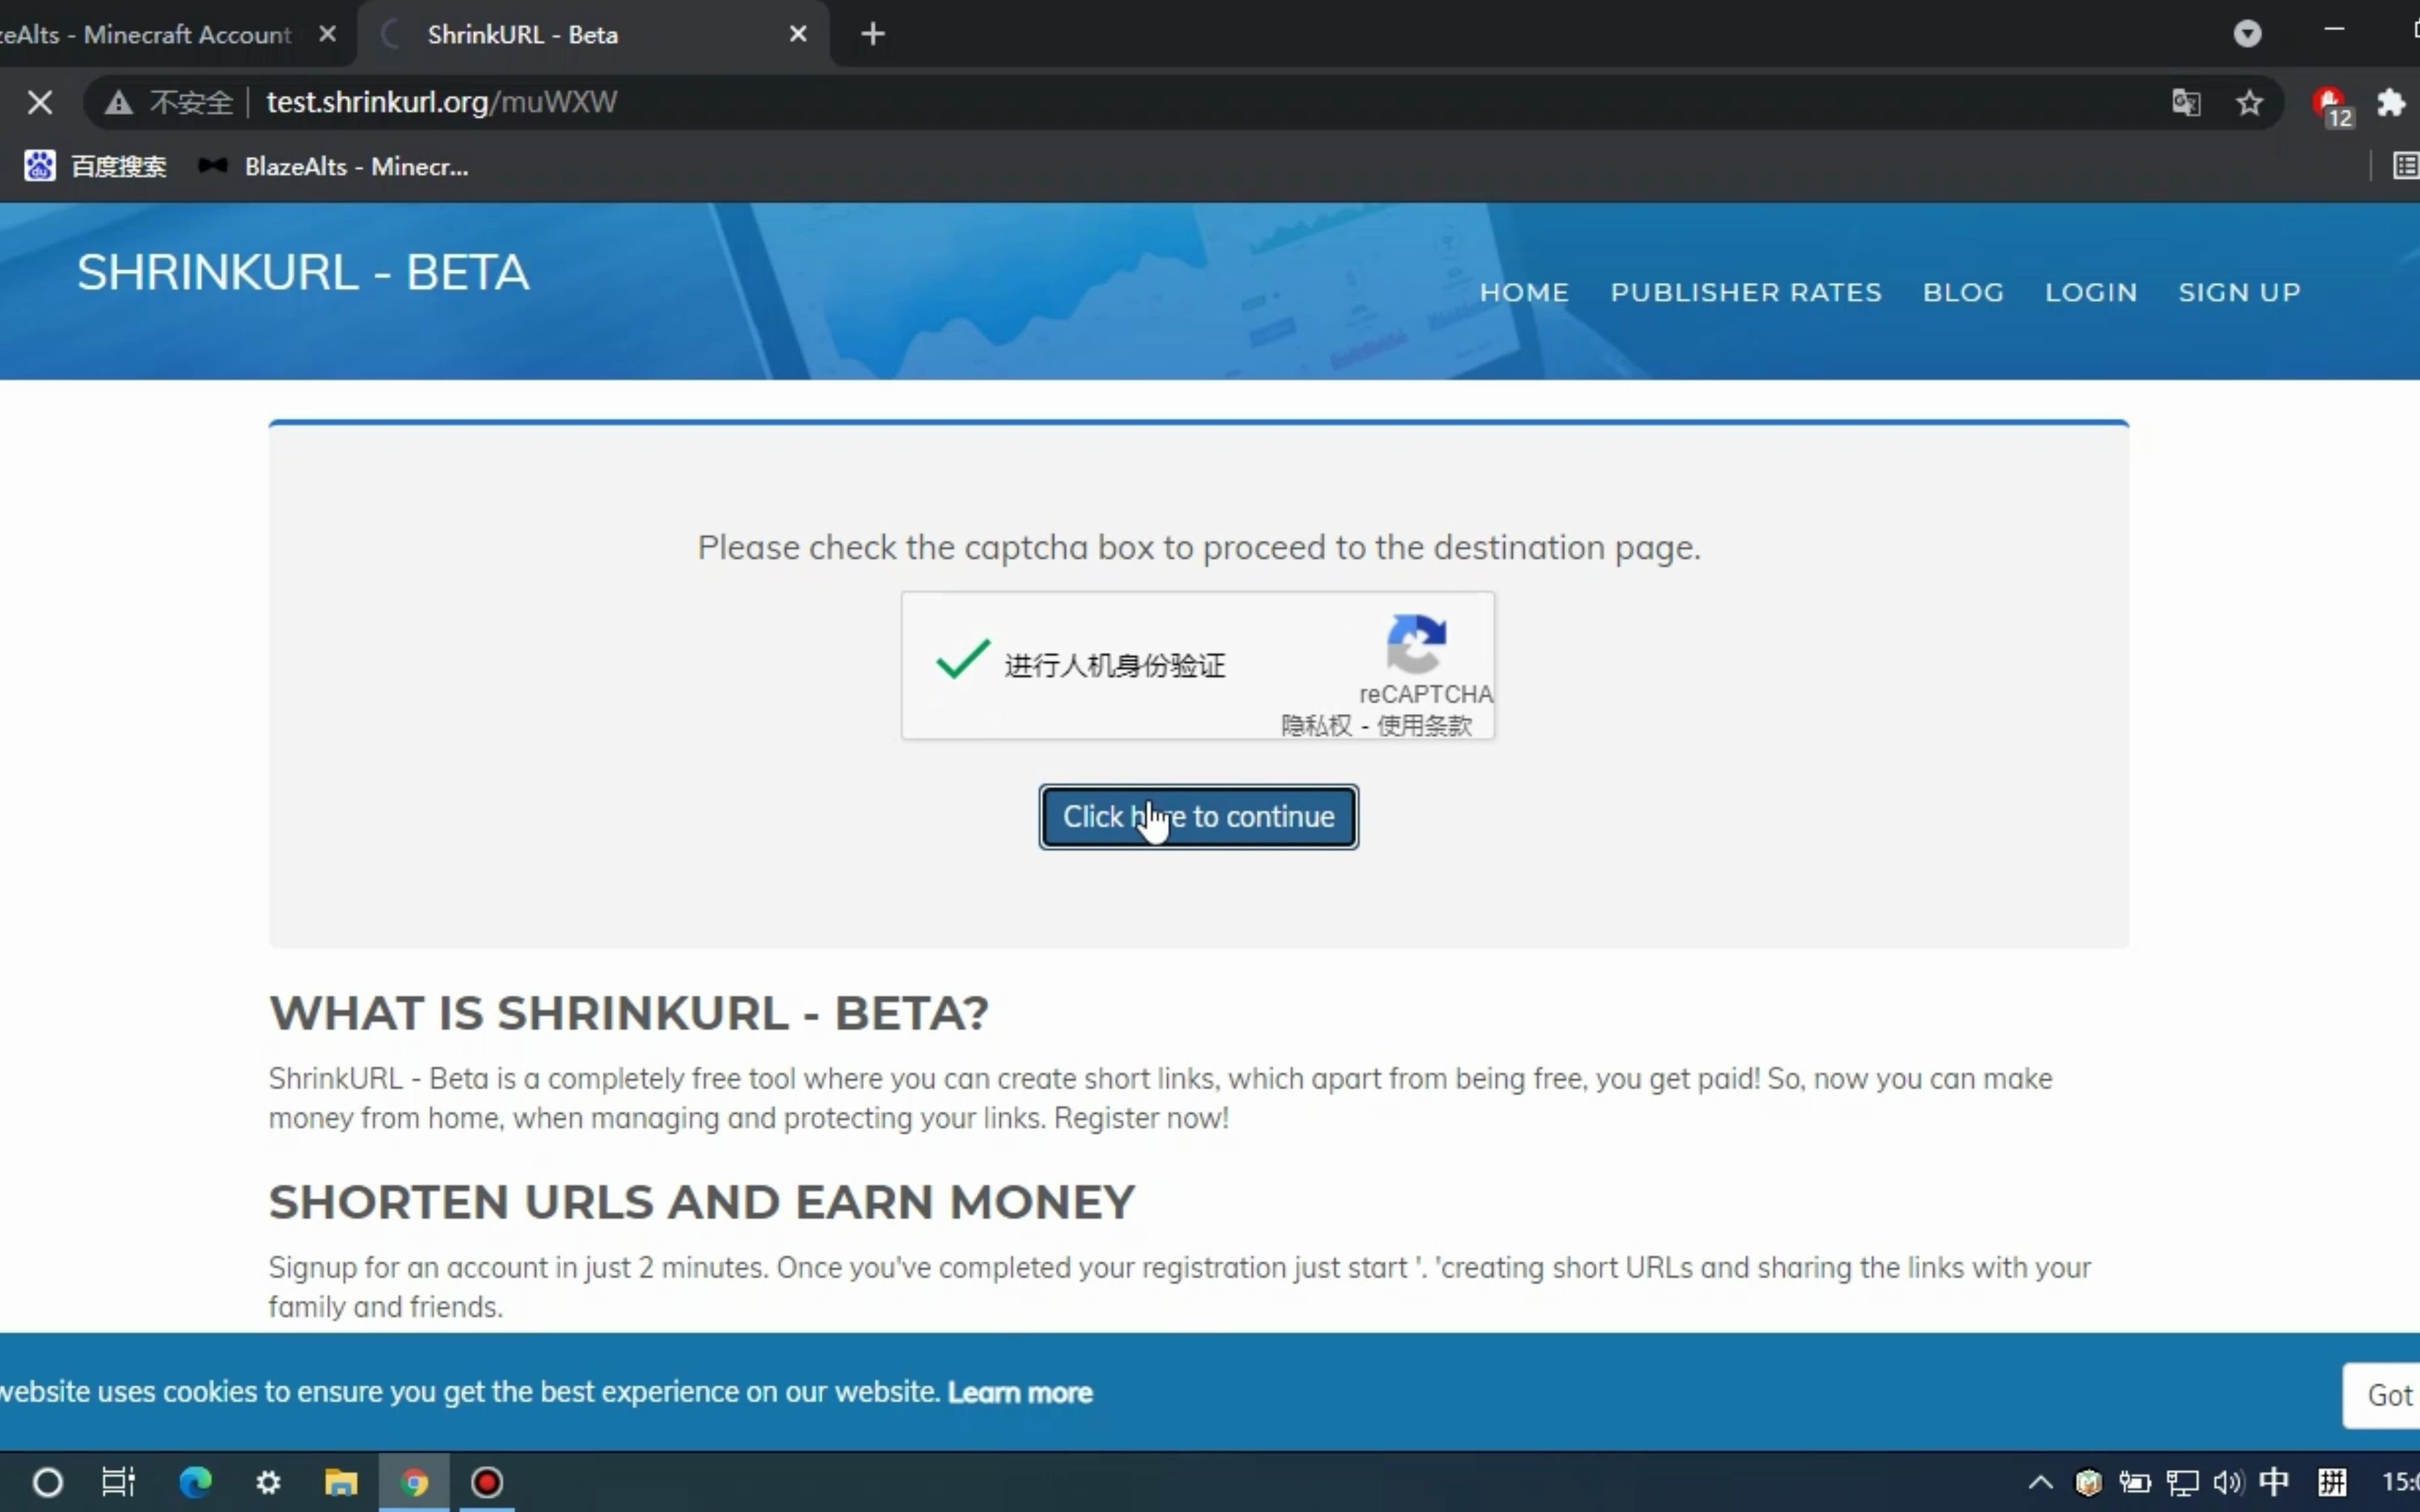Open Task View on taskbar
This screenshot has height=1512, width=2420.
point(119,1482)
